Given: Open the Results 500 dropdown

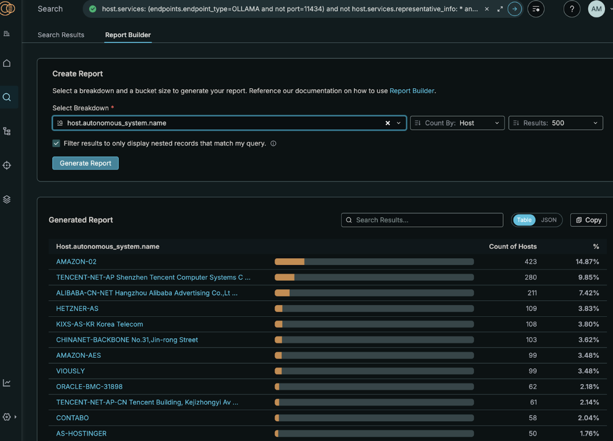Looking at the screenshot, I should coord(556,122).
